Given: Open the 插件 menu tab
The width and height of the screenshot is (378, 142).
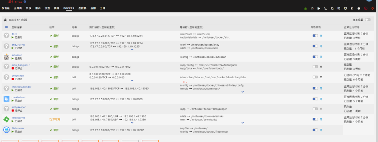Looking at the screenshot, I should [x=56, y=8].
